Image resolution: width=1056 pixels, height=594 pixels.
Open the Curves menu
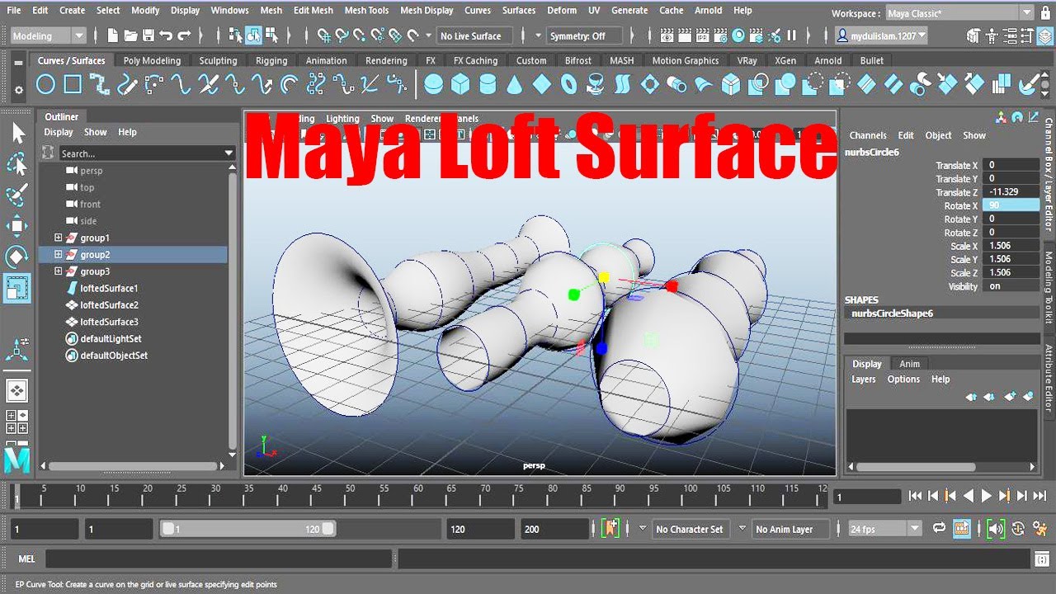[478, 11]
